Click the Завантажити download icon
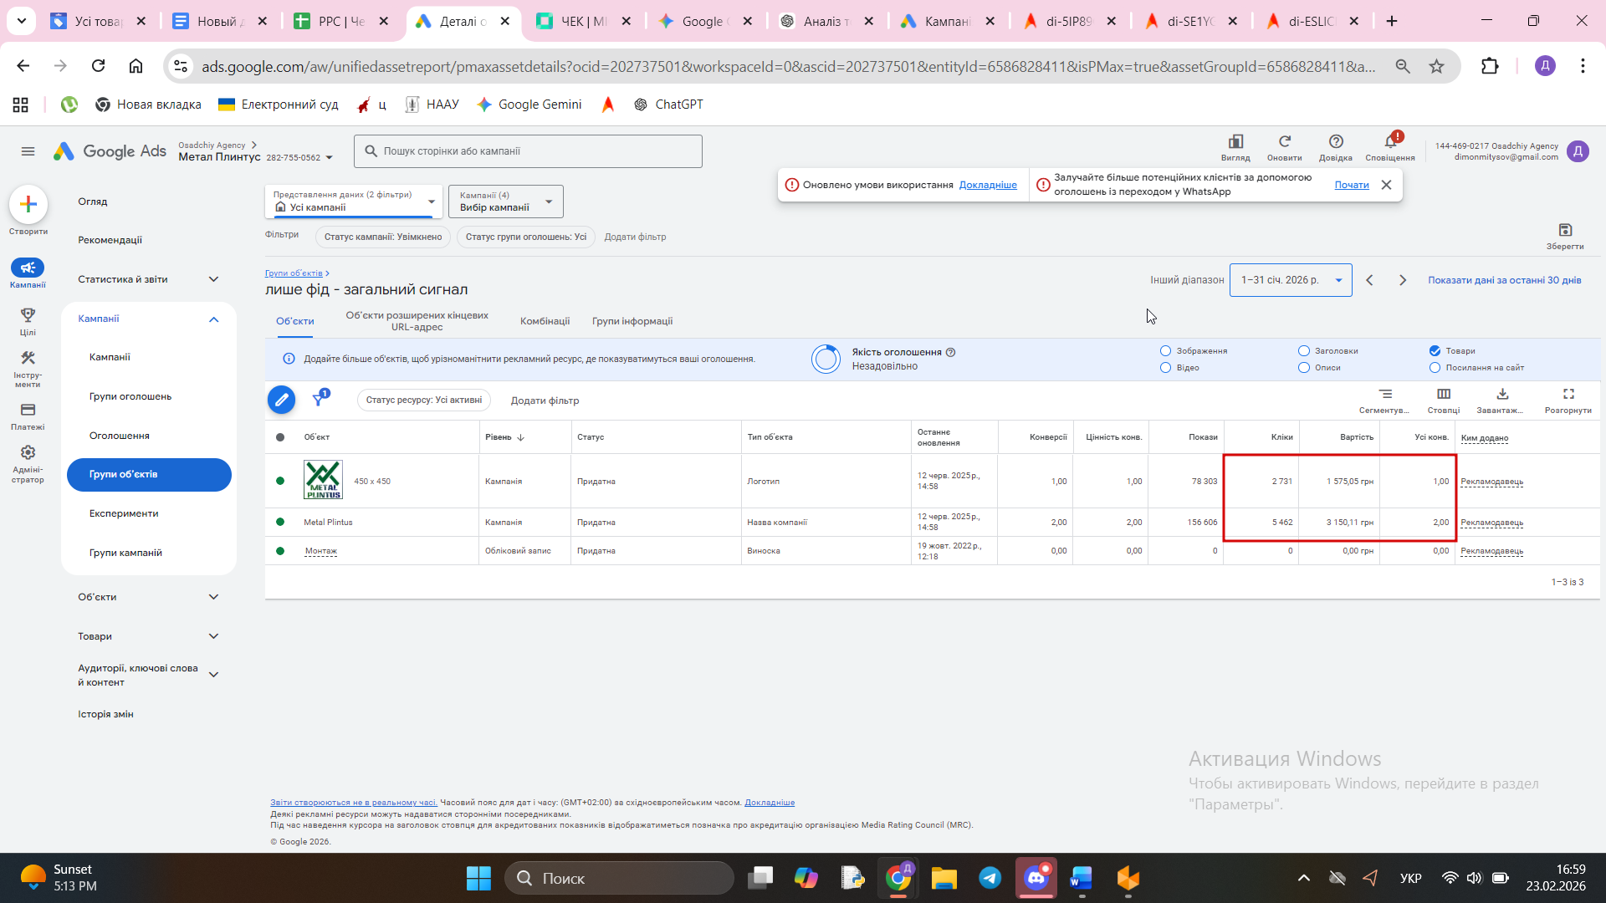 (1502, 395)
